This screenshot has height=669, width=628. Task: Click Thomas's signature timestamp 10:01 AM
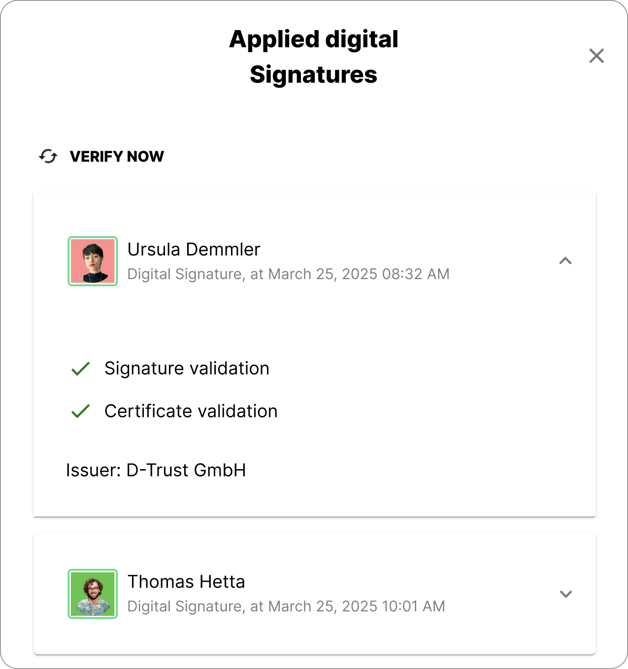(x=413, y=606)
